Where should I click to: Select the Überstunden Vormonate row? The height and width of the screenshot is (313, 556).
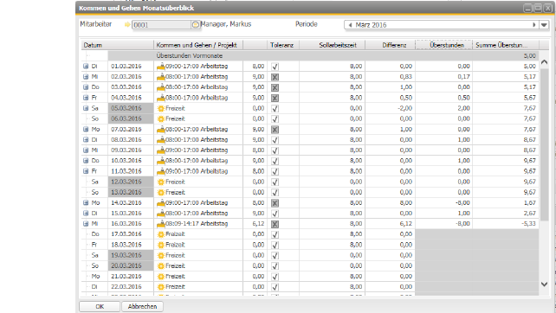coord(310,55)
